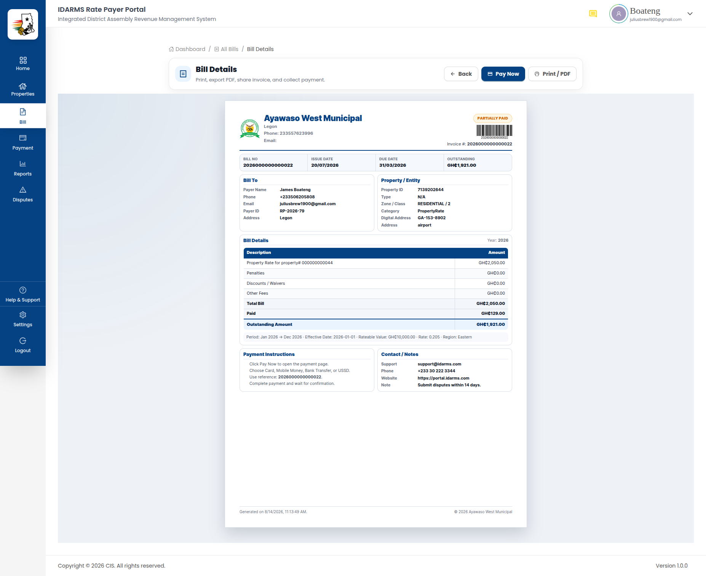Select invoice number 2026000000000022 by barcode
The image size is (706, 576).
(x=489, y=144)
